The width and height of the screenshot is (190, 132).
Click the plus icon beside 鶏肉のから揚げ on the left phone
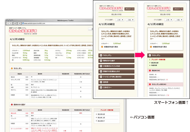101,61
